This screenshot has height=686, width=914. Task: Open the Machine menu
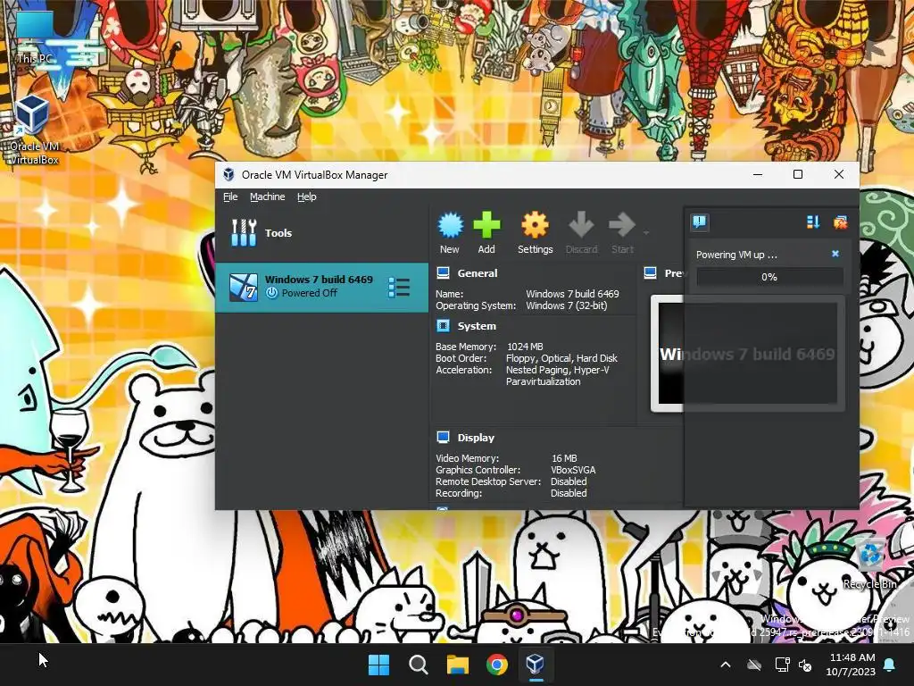tap(268, 197)
